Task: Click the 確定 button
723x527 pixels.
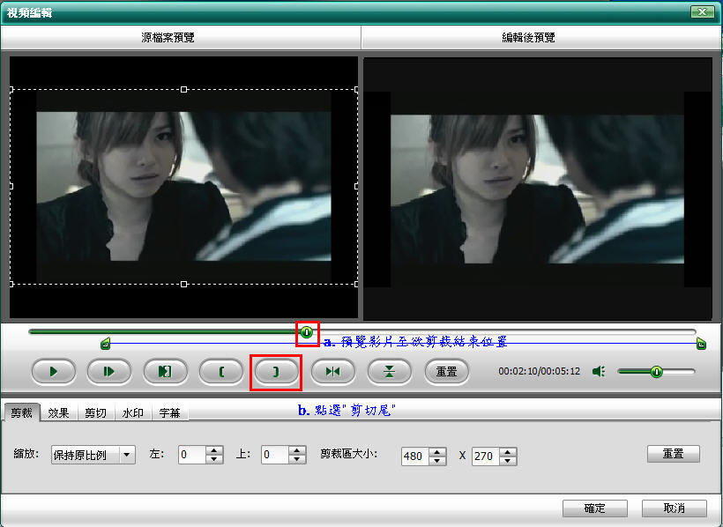Action: point(595,508)
